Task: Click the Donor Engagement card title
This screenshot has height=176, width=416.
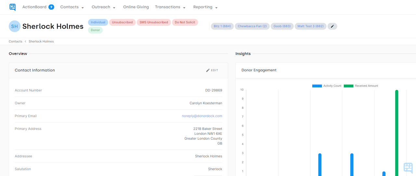Action: [259, 70]
